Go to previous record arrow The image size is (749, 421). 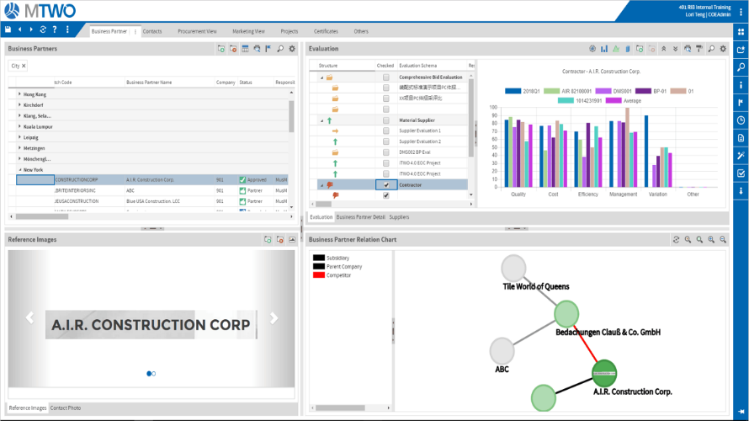[x=20, y=29]
